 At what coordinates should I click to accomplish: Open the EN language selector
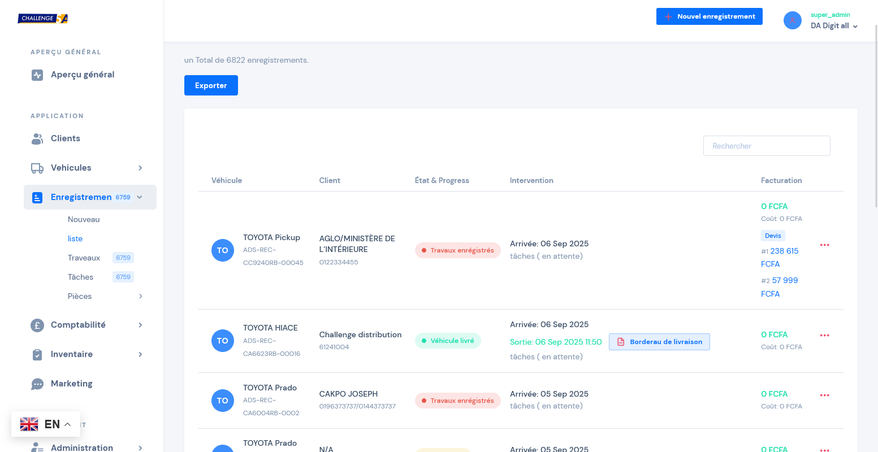[x=46, y=424]
